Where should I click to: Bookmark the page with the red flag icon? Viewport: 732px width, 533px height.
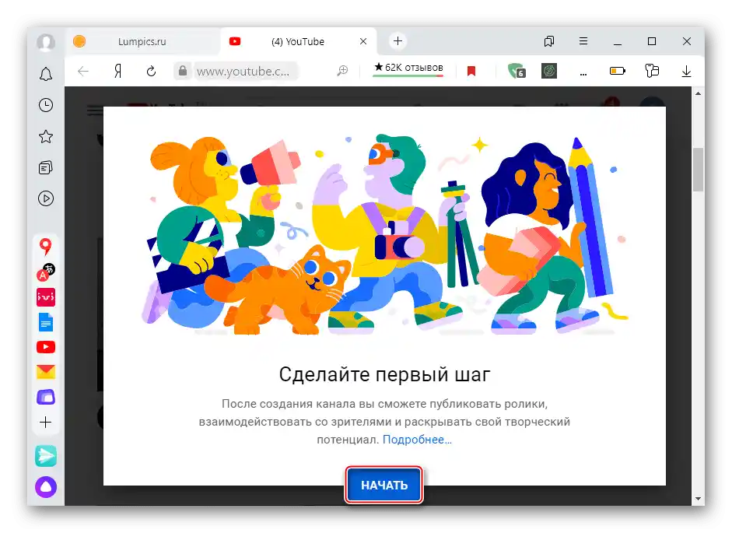[471, 69]
